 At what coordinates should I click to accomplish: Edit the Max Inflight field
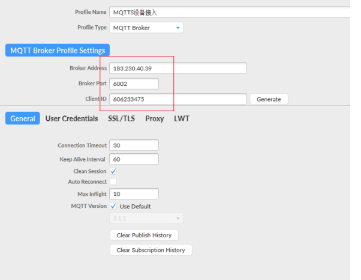[x=134, y=193]
